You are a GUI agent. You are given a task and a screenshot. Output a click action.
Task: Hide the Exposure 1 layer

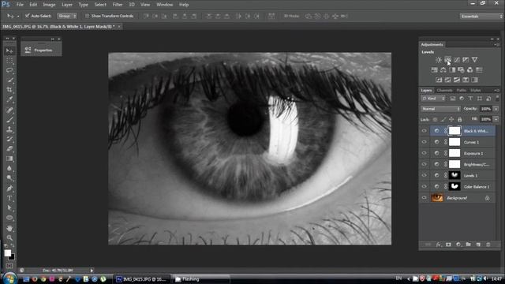tap(425, 153)
